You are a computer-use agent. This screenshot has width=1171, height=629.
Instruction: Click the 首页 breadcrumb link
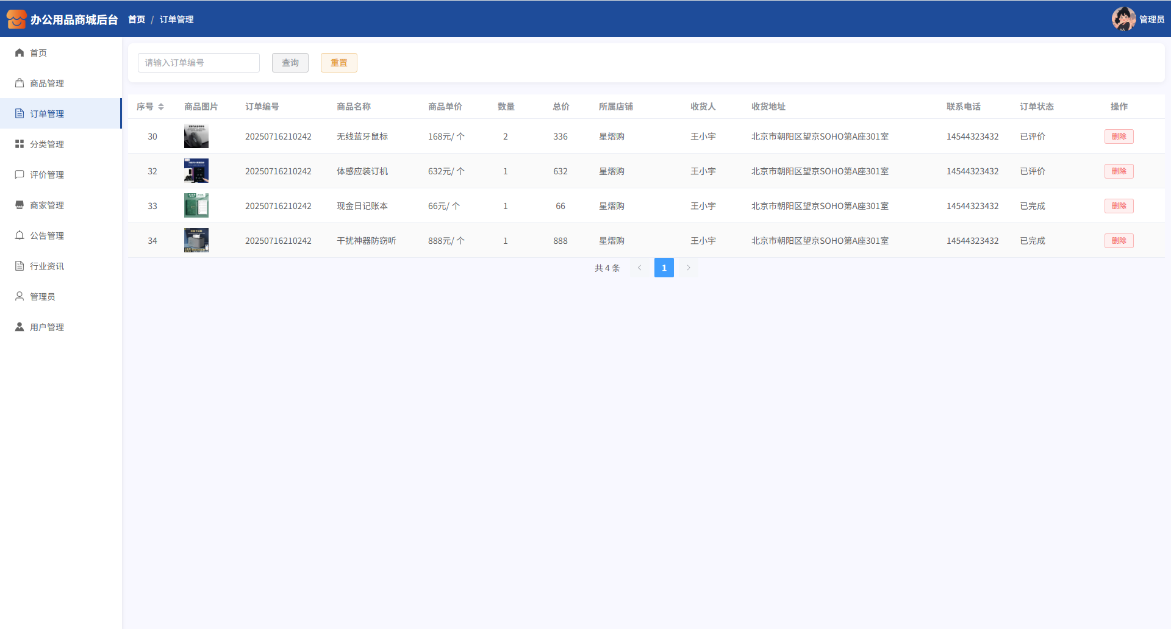(137, 20)
